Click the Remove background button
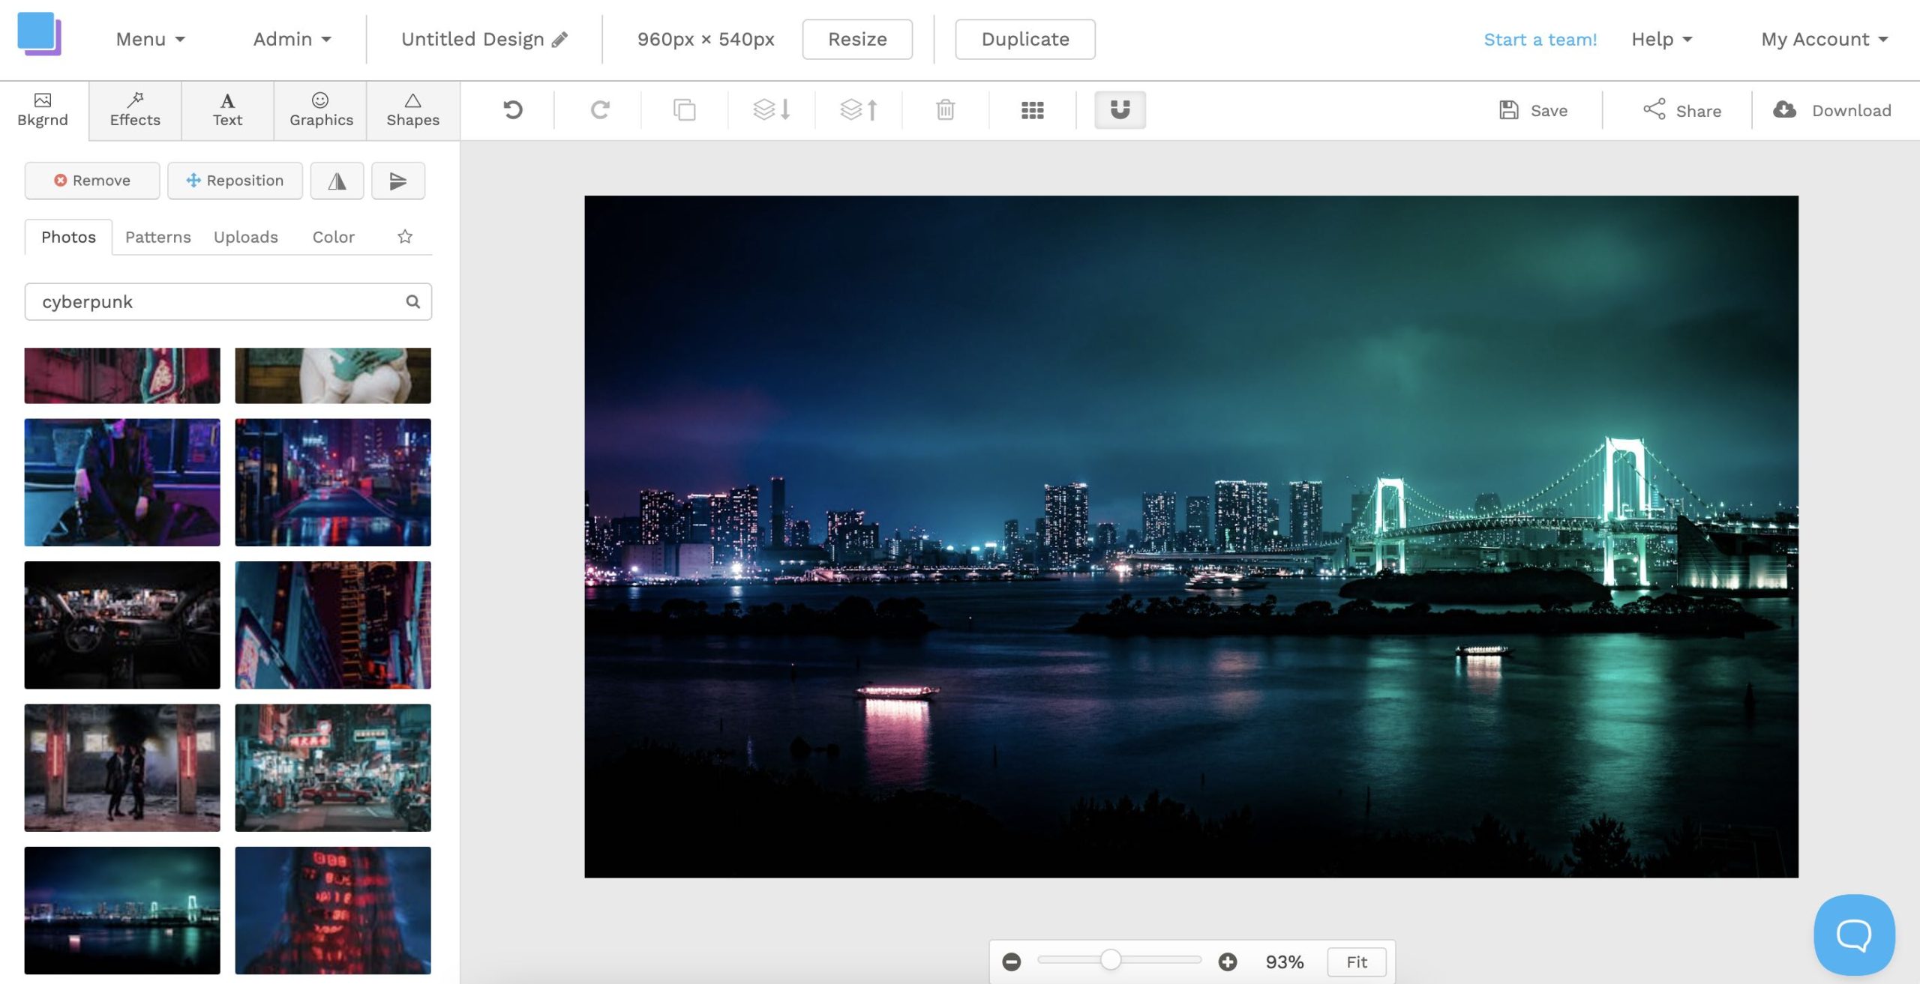The height and width of the screenshot is (984, 1920). [91, 179]
